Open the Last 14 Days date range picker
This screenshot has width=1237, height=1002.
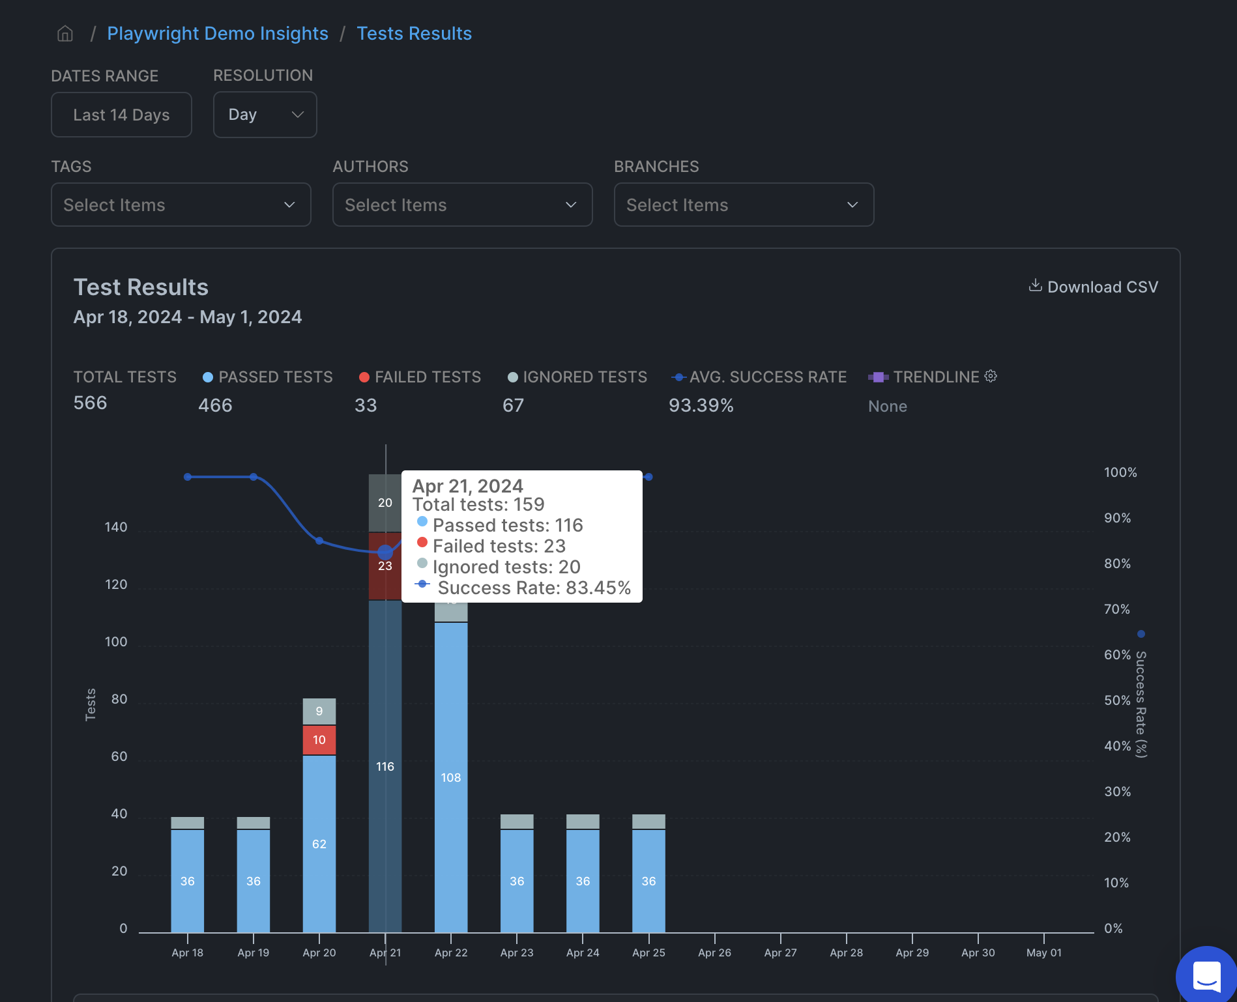pyautogui.click(x=121, y=114)
